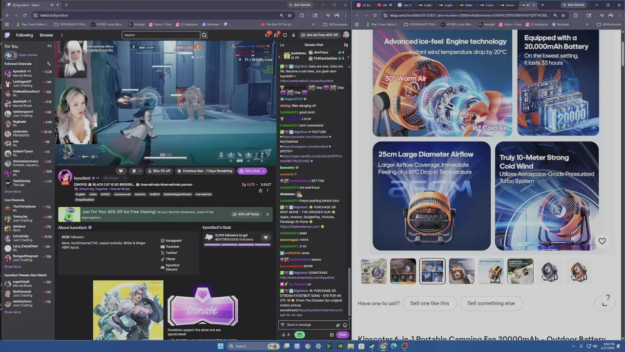This screenshot has width=625, height=352.
Task: Open Following tab on Twitch
Action: click(x=24, y=35)
